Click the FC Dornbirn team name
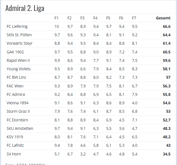This screenshot has height=165, width=177. pyautogui.click(x=17, y=120)
